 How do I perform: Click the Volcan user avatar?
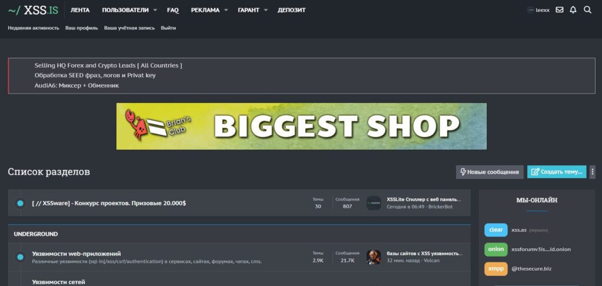[373, 257]
